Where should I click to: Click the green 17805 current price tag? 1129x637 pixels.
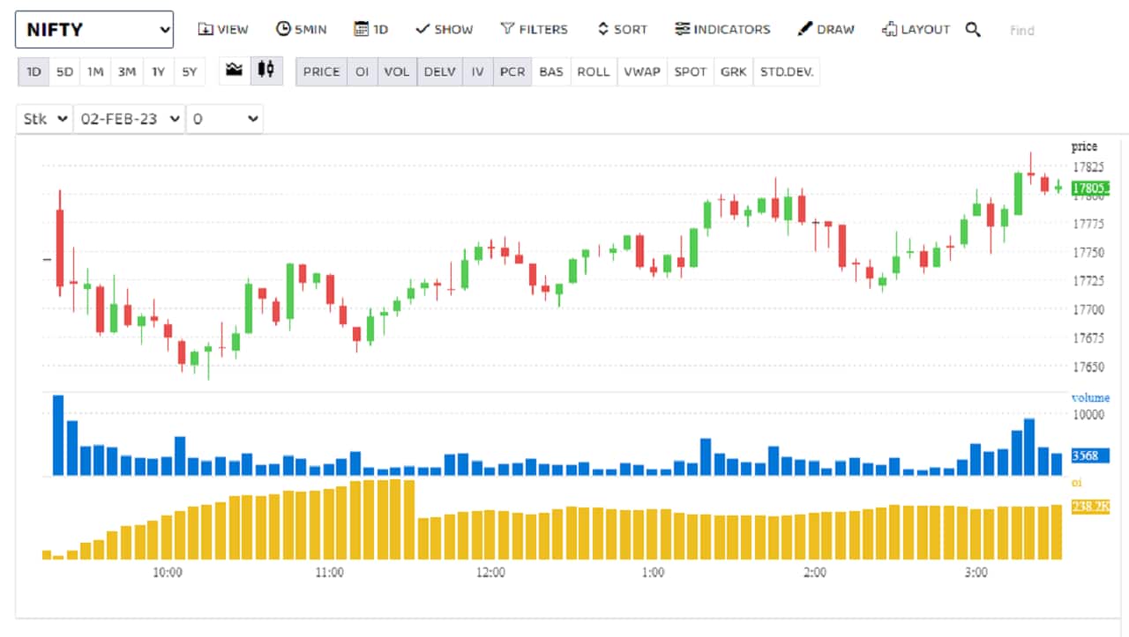pos(1091,188)
